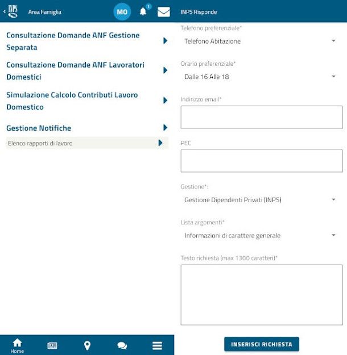Open Elenco rapporti di lavoro arrow

coord(160,143)
